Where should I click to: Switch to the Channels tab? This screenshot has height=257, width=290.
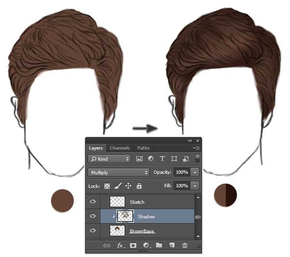(119, 148)
